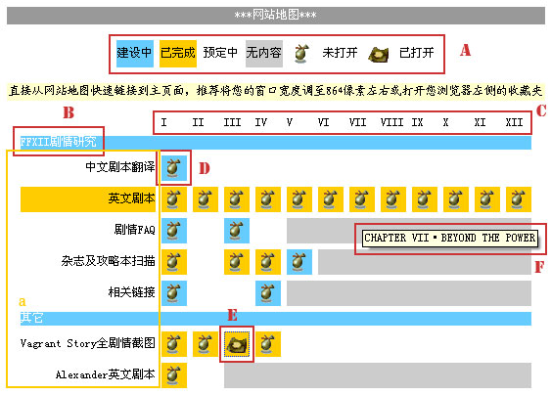Open the 中文剧本翻译 chapter I icon
The image size is (551, 395).
tap(174, 167)
